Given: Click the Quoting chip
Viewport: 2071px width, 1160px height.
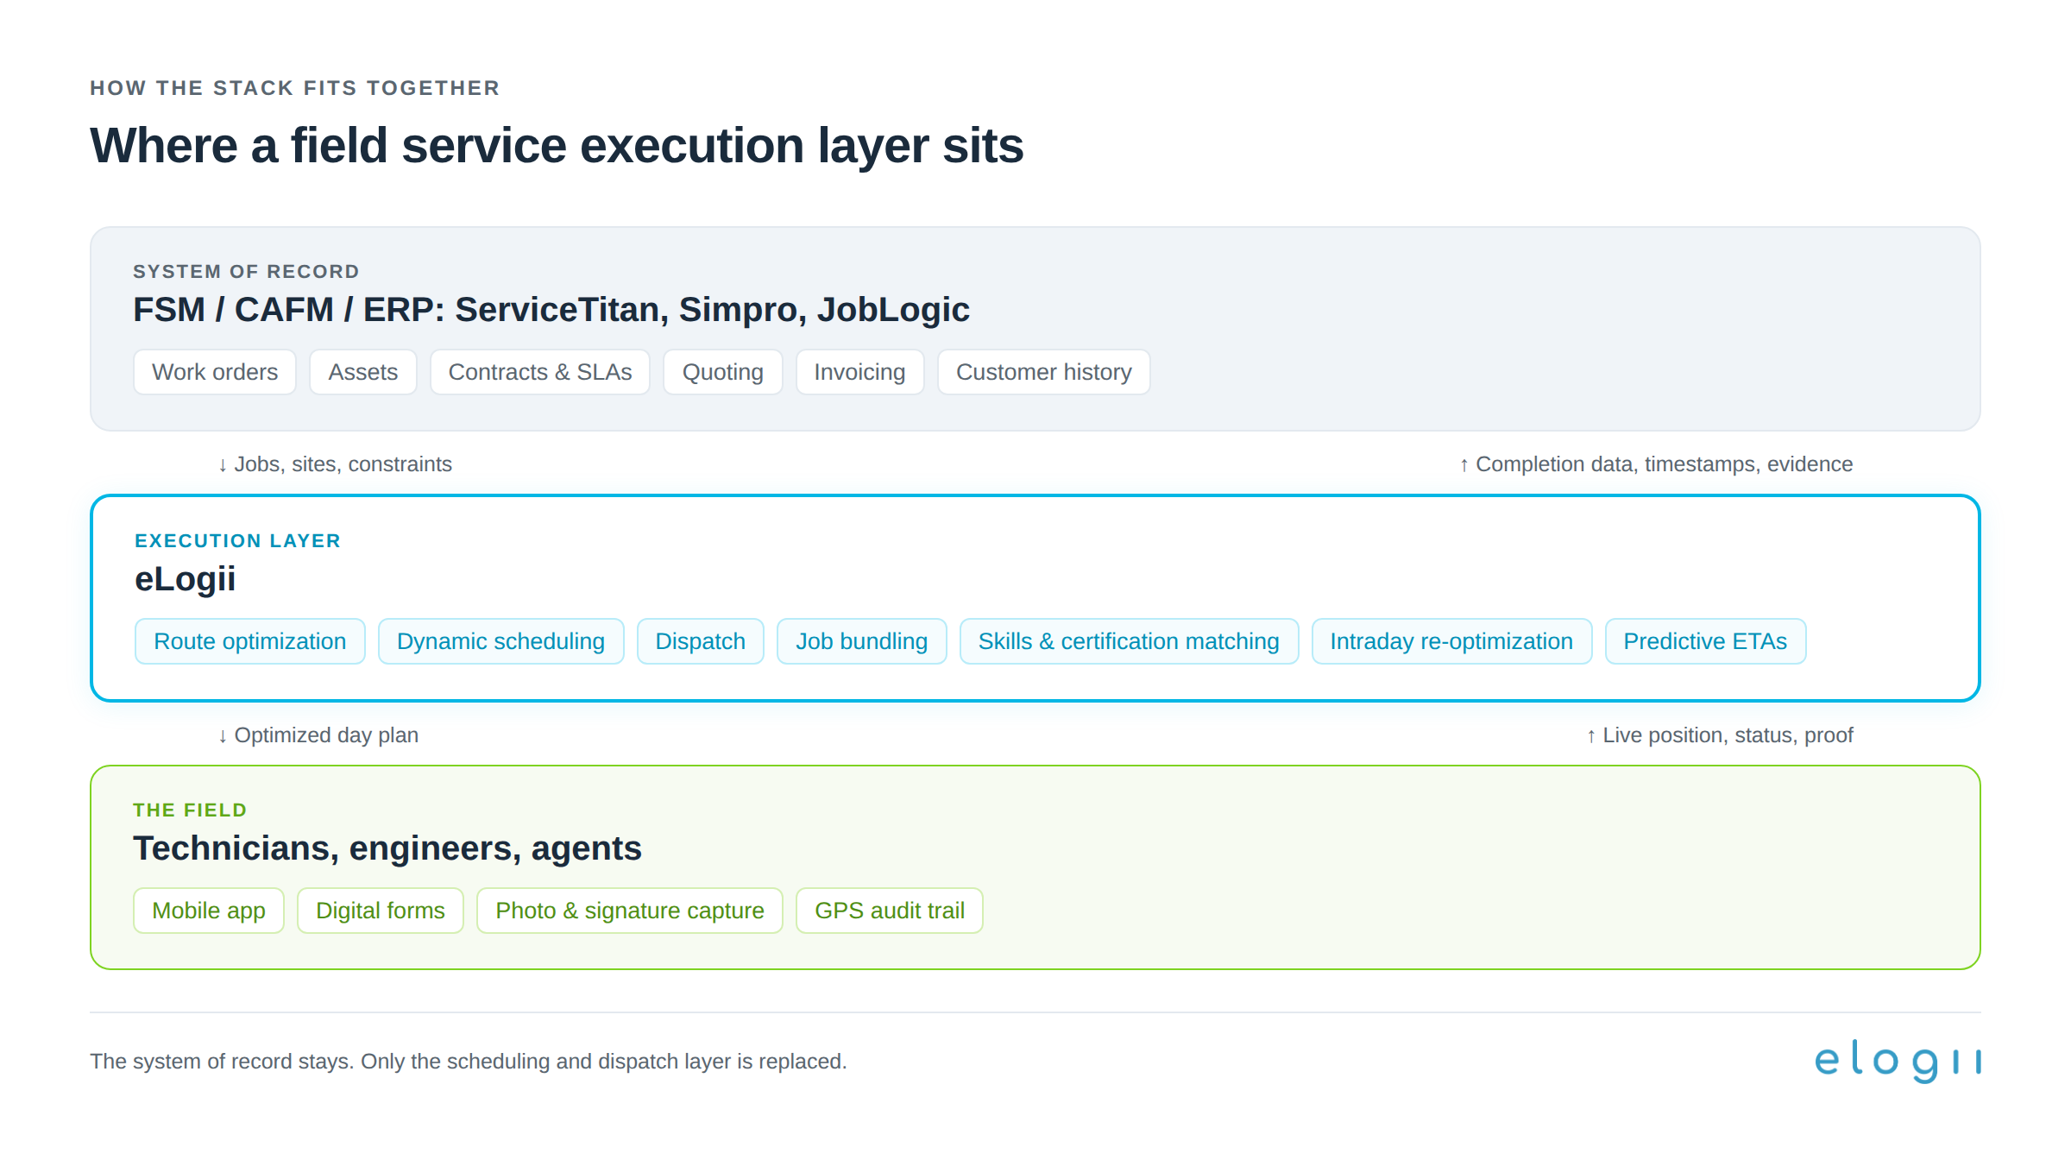Looking at the screenshot, I should point(723,372).
